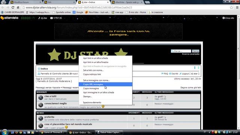Open the in creazione bookmark
This screenshot has width=240, height=135.
click(x=156, y=12)
